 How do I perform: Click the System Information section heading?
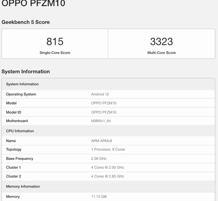(25, 71)
